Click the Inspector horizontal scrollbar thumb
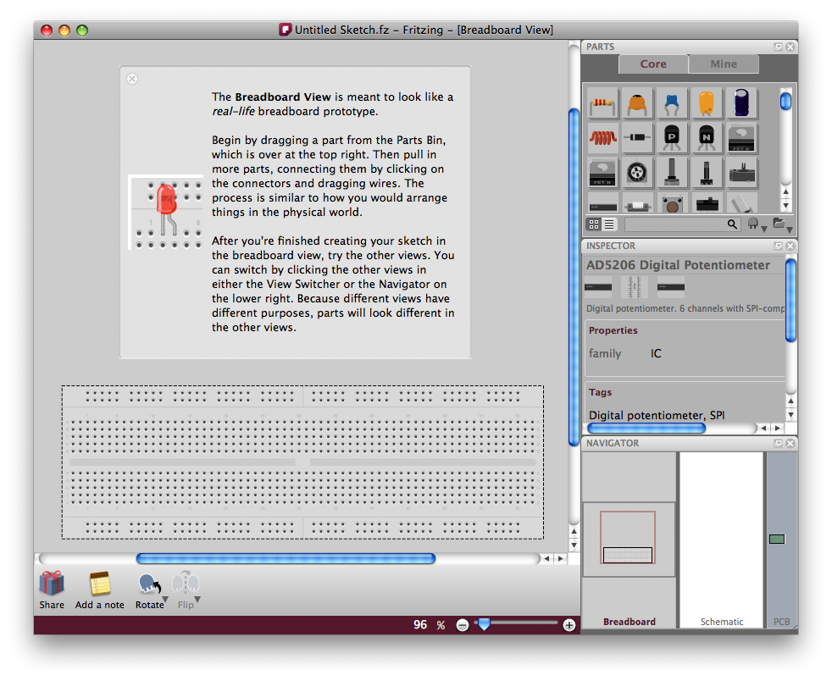 tap(646, 428)
